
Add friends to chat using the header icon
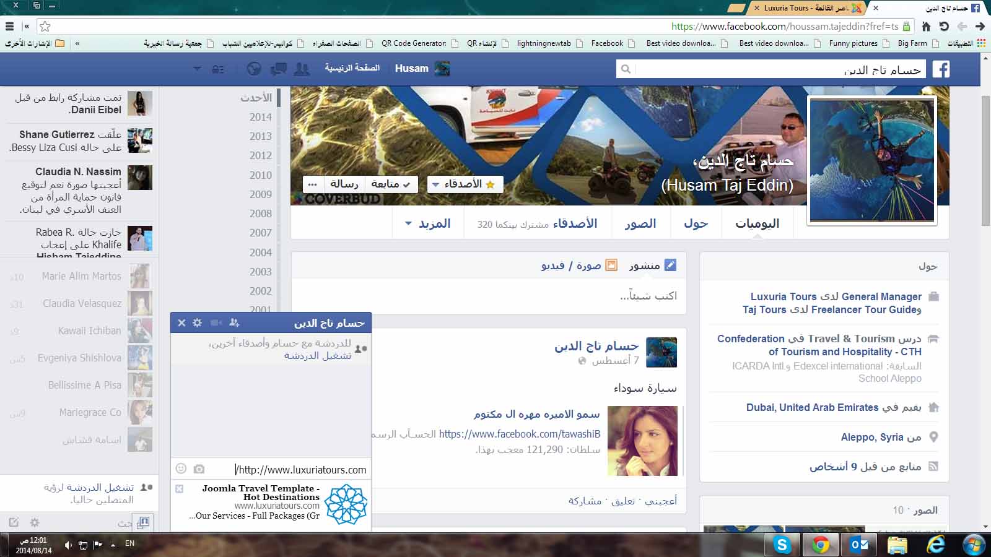coord(234,322)
